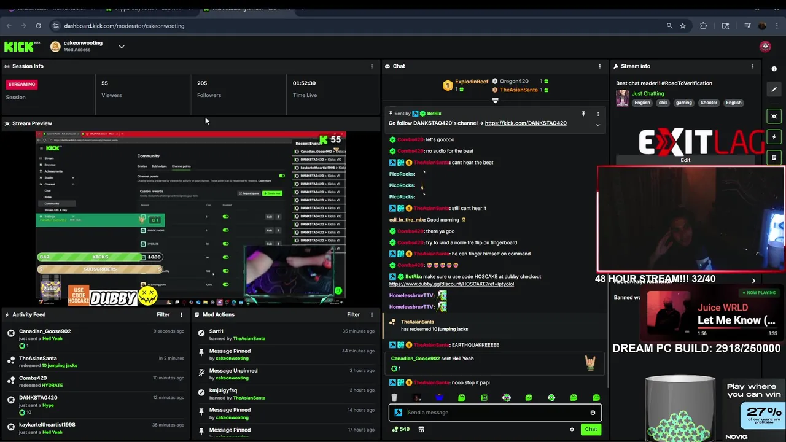Open Session Info panel three-dot menu
The height and width of the screenshot is (442, 786).
coord(372,66)
